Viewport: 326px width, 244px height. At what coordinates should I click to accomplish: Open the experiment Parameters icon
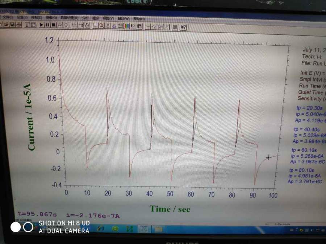coord(33,25)
